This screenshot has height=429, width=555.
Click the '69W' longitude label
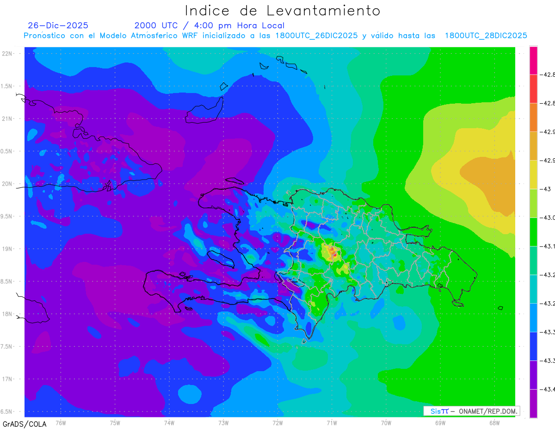[440, 423]
